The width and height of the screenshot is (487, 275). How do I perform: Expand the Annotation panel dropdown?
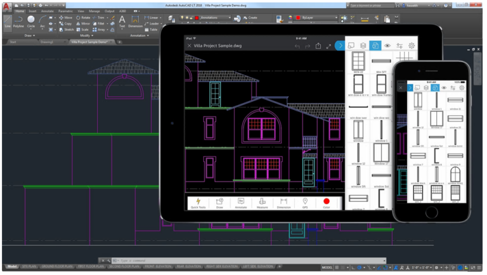coord(139,35)
